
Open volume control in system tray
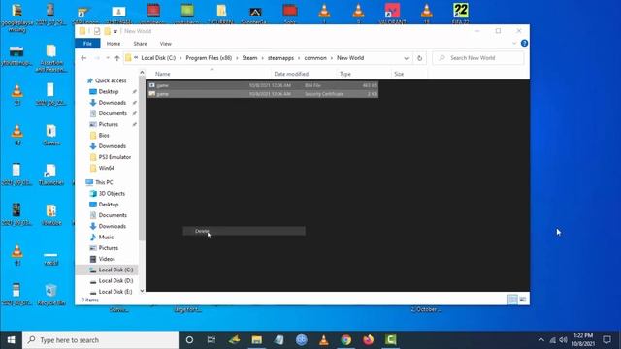(x=563, y=340)
